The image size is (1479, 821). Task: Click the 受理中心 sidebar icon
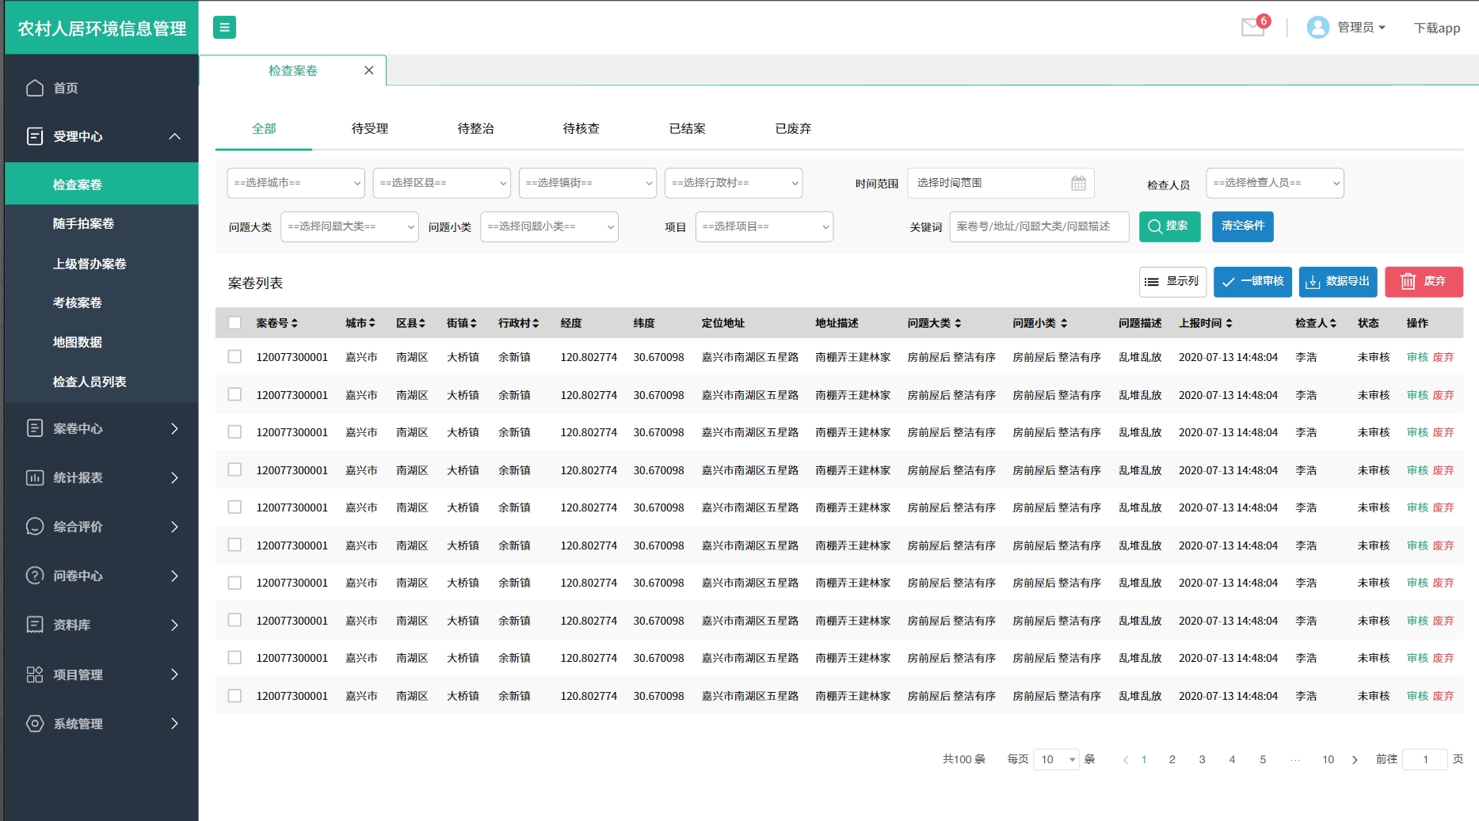coord(35,136)
